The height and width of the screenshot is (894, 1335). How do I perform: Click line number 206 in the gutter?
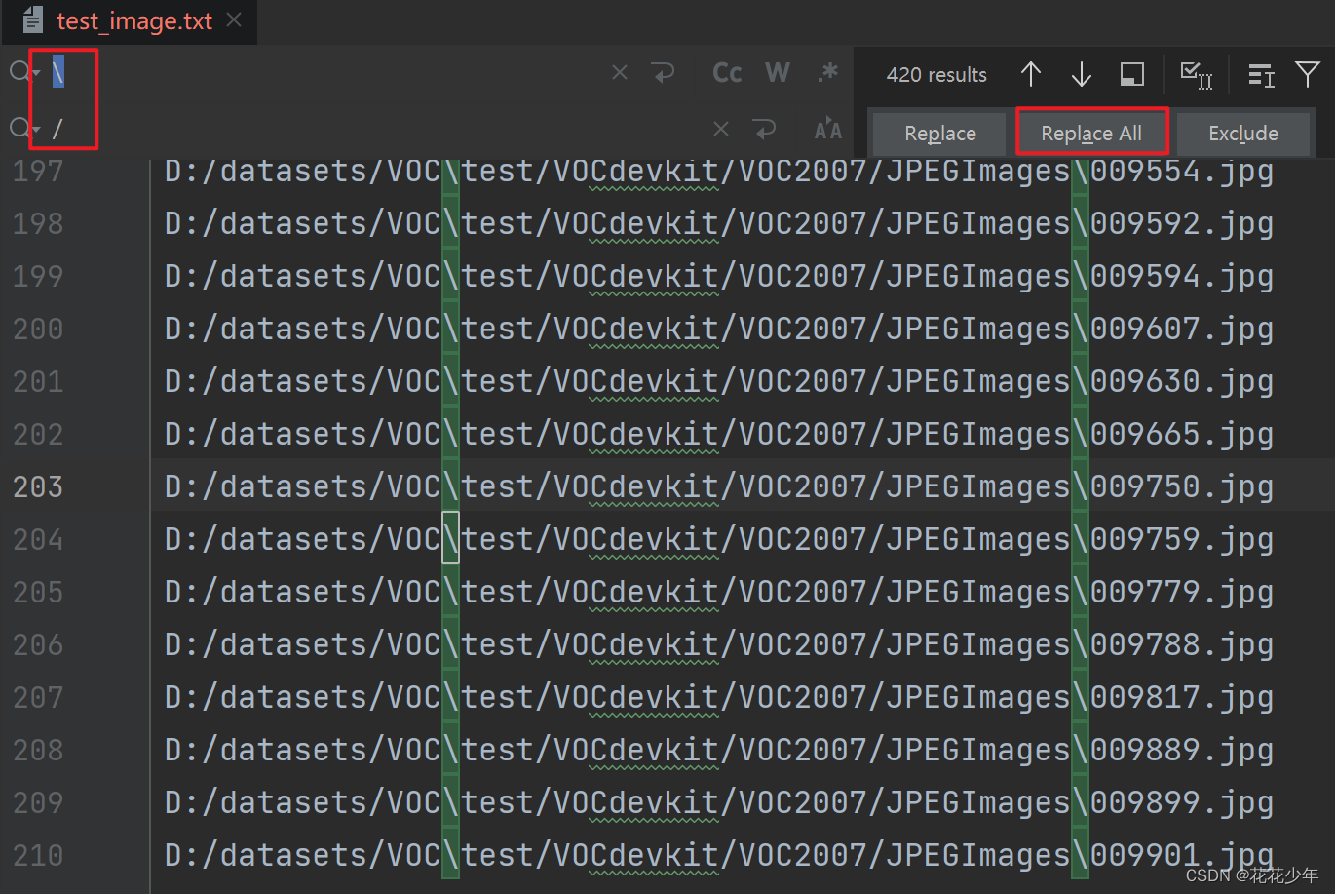click(38, 645)
